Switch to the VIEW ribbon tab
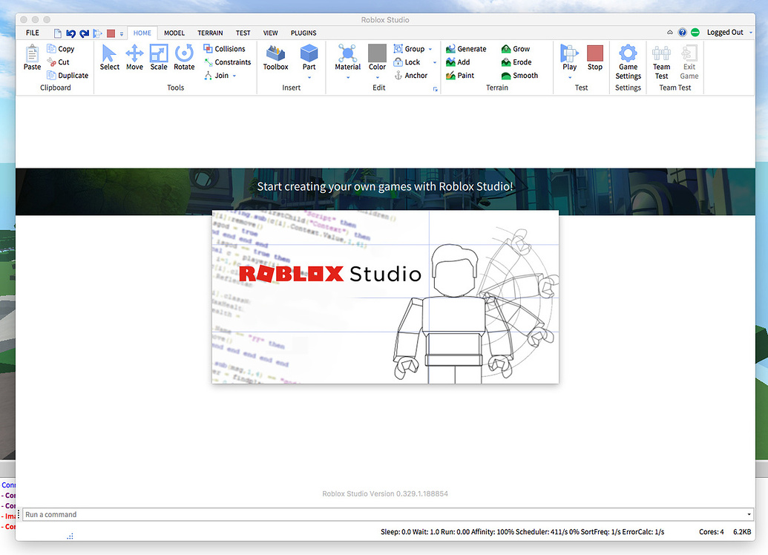 pos(270,33)
